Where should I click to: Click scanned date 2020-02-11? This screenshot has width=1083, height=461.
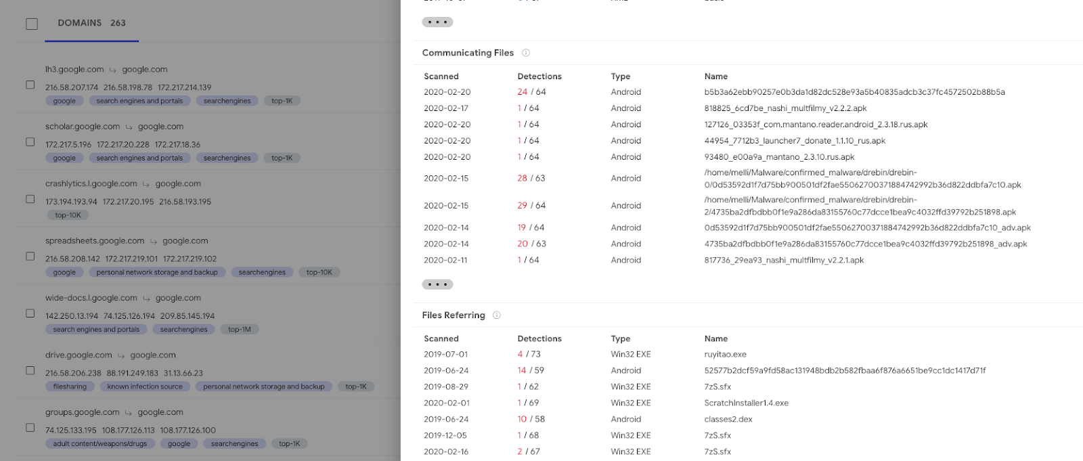click(x=445, y=260)
